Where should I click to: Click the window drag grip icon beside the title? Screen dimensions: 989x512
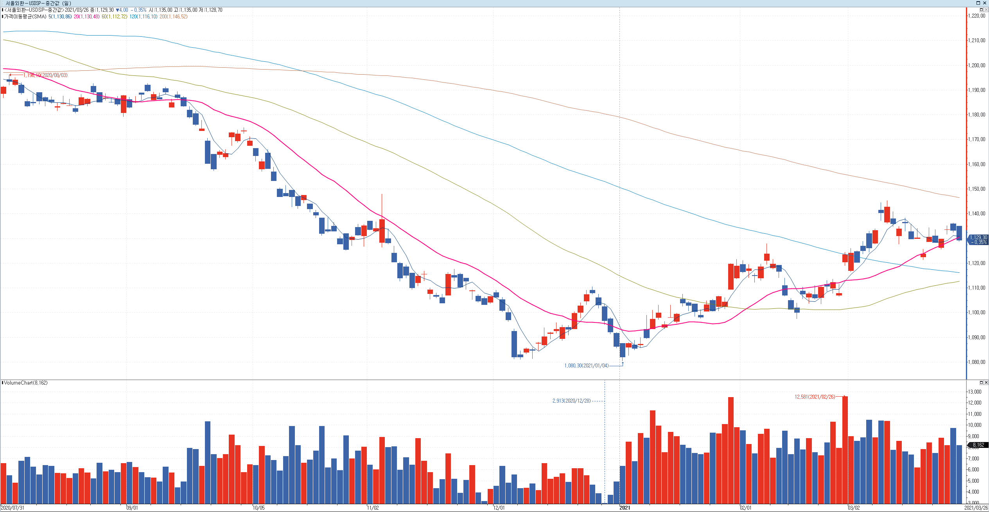click(x=2, y=3)
